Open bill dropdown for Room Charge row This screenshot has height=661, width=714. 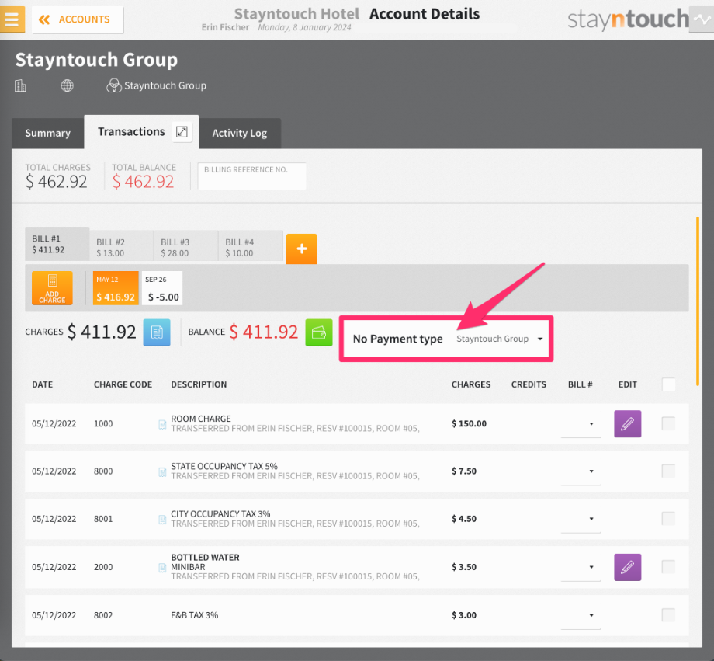(x=581, y=424)
